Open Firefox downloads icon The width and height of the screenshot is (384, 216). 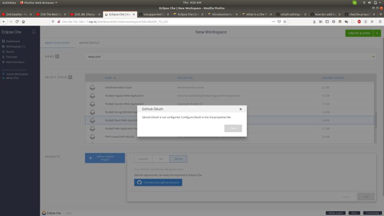[x=314, y=22]
